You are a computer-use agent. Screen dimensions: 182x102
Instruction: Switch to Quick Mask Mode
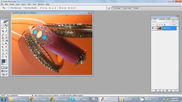click(6, 67)
